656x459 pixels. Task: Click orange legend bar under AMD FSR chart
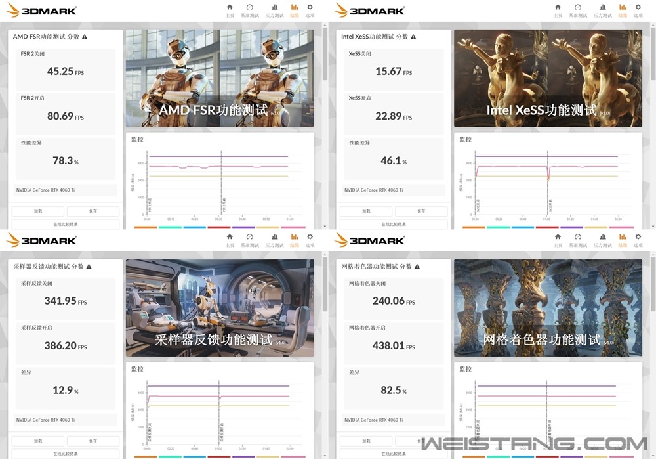(x=146, y=227)
